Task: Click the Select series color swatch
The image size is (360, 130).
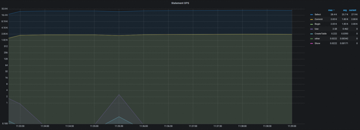Action: 312,14
